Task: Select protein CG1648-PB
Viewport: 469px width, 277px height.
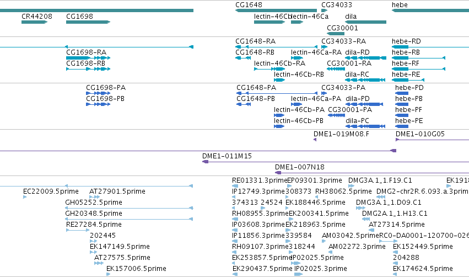Action: pyautogui.click(x=244, y=104)
